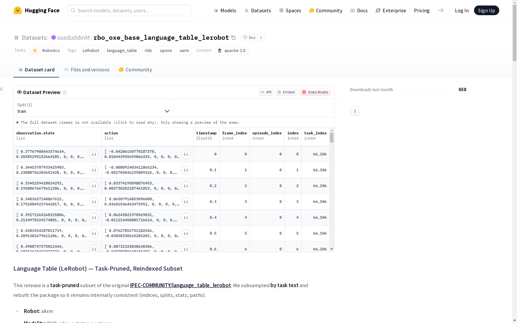Open the left sidebar table of contents icon

coord(2,89)
